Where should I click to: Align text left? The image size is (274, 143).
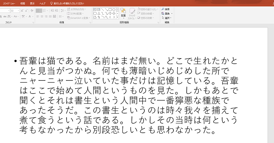tap(38, 16)
